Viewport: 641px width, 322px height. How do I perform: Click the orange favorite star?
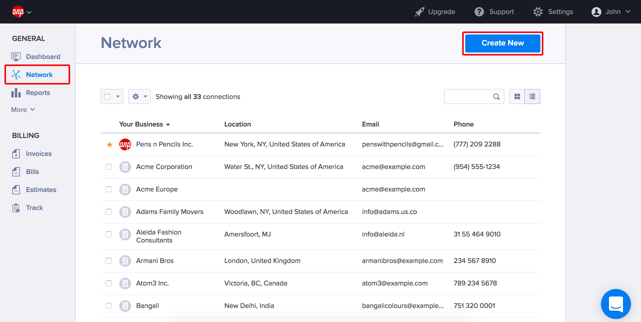[110, 144]
